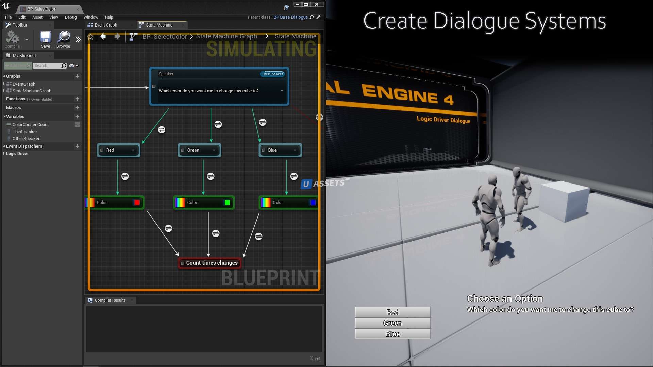Image resolution: width=653 pixels, height=367 pixels.
Task: Toggle the Count times changes node checkbox
Action: (183, 263)
